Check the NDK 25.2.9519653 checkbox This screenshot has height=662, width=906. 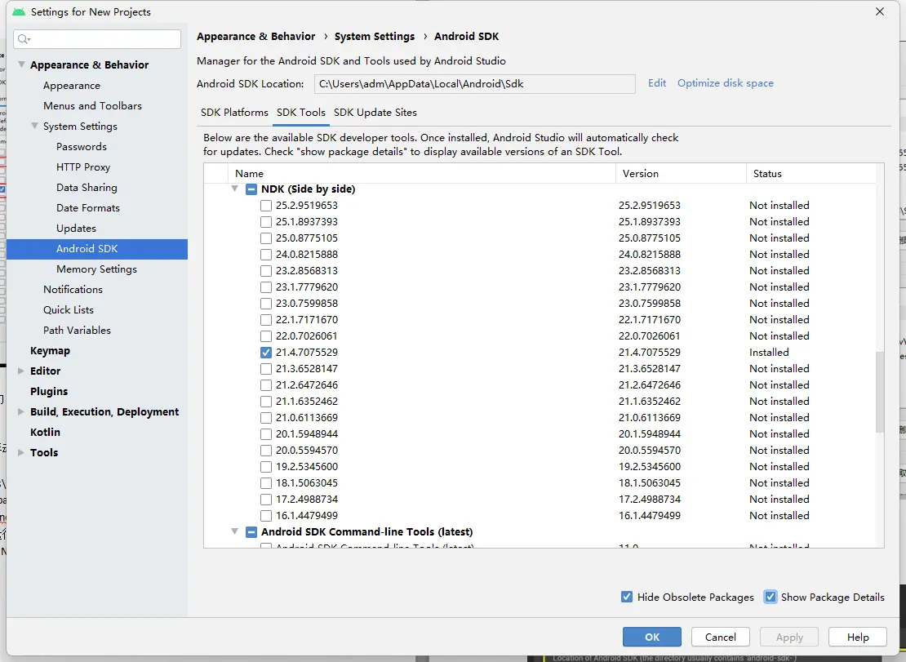click(x=266, y=206)
